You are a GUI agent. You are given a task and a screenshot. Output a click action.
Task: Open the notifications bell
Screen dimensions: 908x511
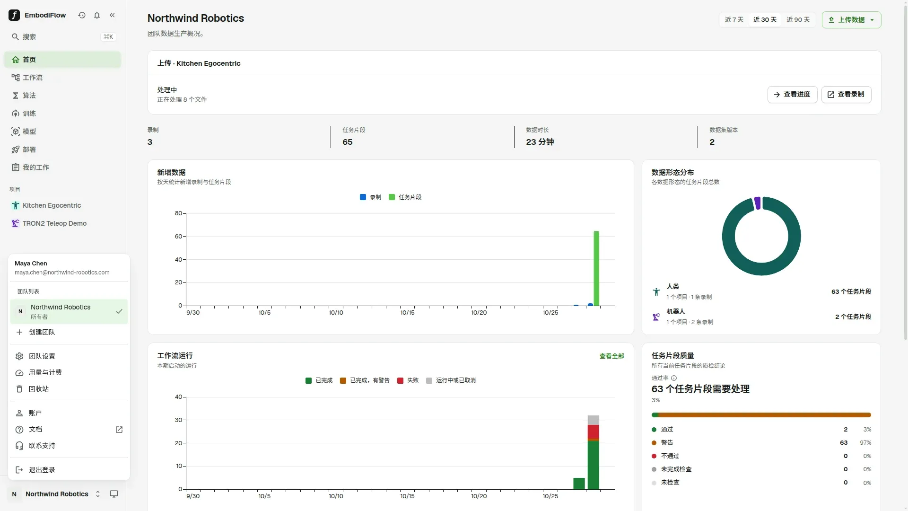97,15
